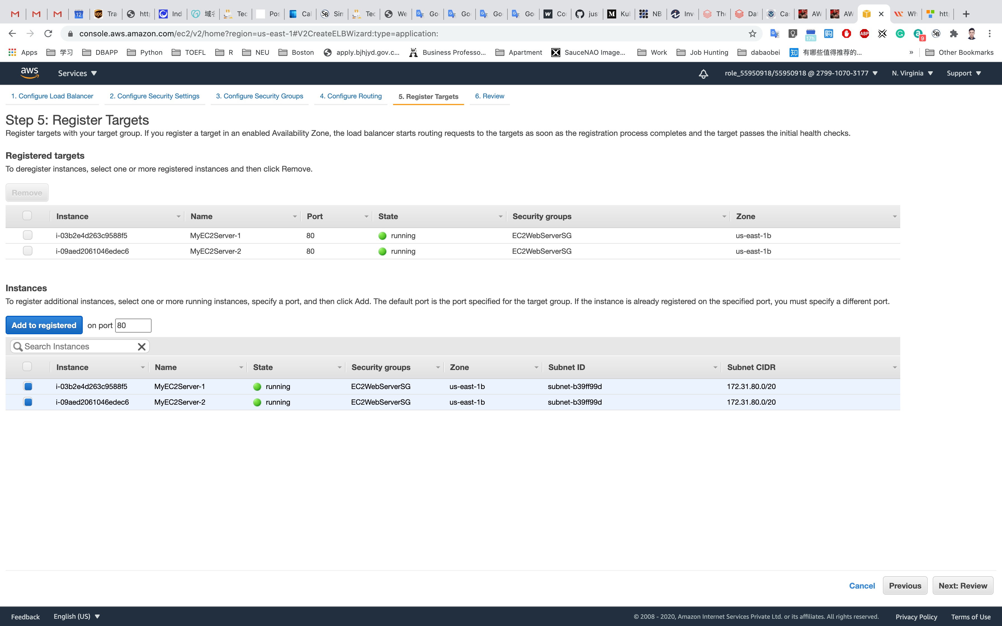This screenshot has width=1002, height=626.
Task: Toggle select-all checkbox in Registered targets header
Action: pos(27,216)
